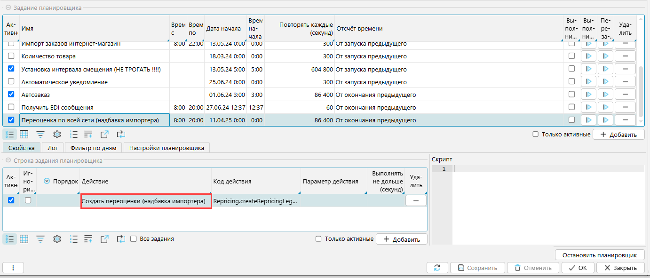Image resolution: width=650 pixels, height=278 pixels.
Task: Click the three-dot menu button at bottom left
Action: pos(13,268)
